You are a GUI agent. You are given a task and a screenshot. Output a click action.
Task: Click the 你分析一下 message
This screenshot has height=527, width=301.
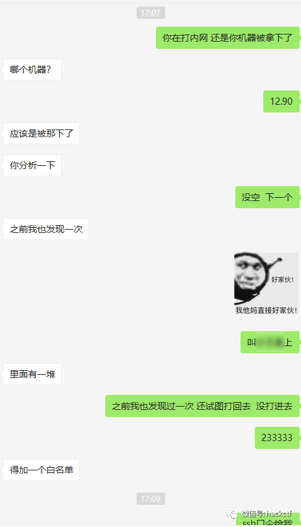click(33, 165)
